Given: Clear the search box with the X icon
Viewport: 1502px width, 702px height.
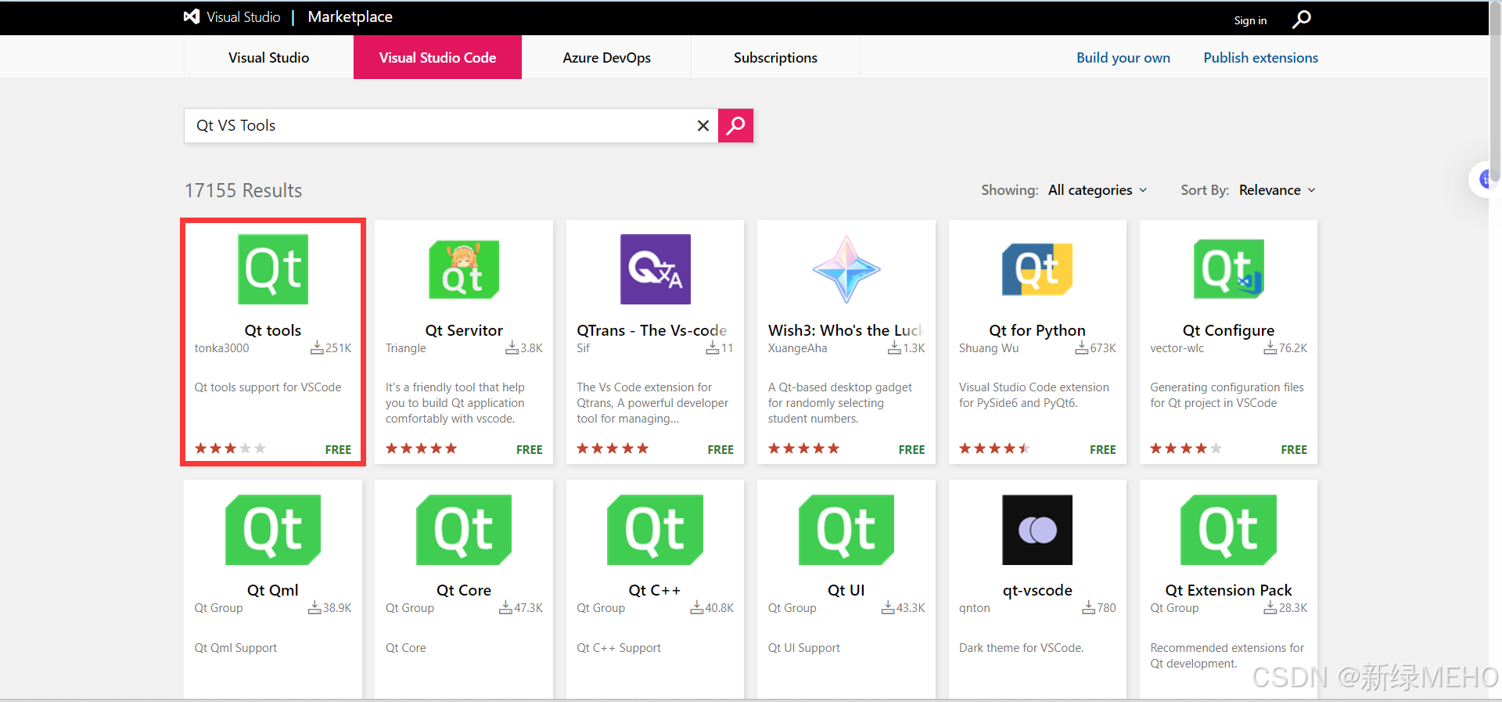Looking at the screenshot, I should click(703, 125).
